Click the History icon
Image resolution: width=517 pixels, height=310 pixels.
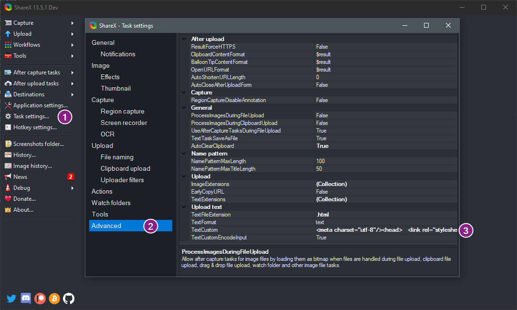point(8,155)
